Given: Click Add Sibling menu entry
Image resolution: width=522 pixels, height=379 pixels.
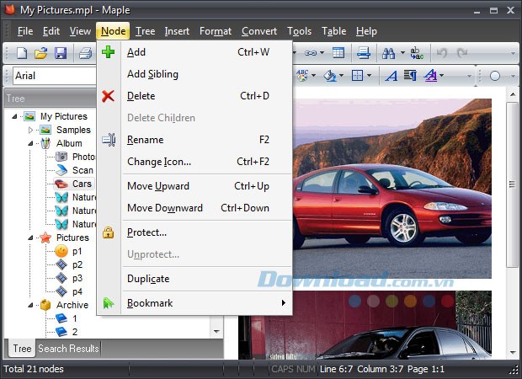Looking at the screenshot, I should (152, 74).
